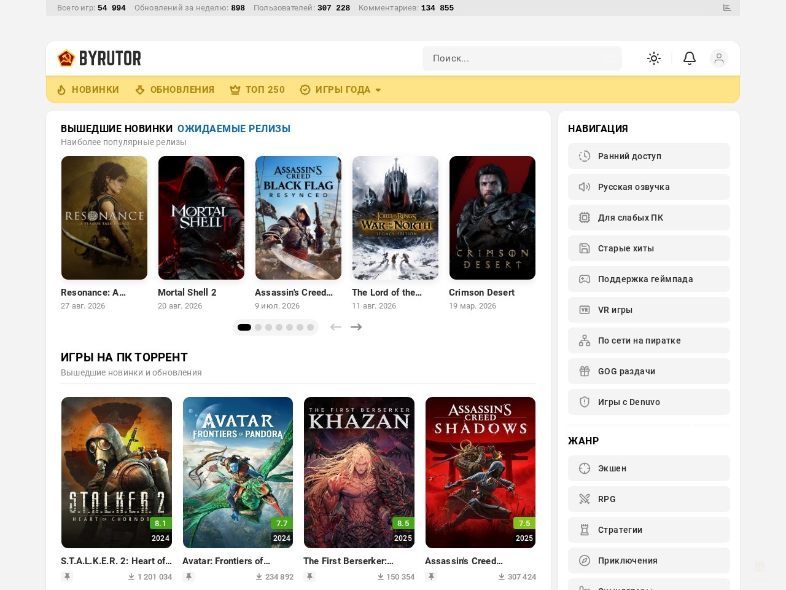This screenshot has width=786, height=590.
Task: Open notifications bell
Action: (690, 58)
